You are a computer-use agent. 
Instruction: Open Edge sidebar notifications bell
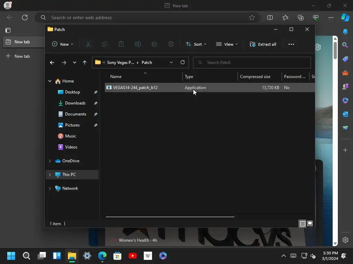[345, 32]
